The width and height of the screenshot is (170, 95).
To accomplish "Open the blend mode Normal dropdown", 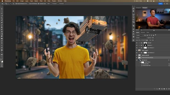I will 142,38.
